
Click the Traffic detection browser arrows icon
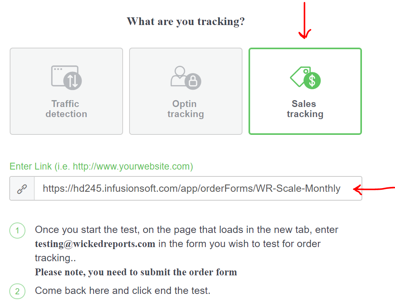(x=67, y=78)
